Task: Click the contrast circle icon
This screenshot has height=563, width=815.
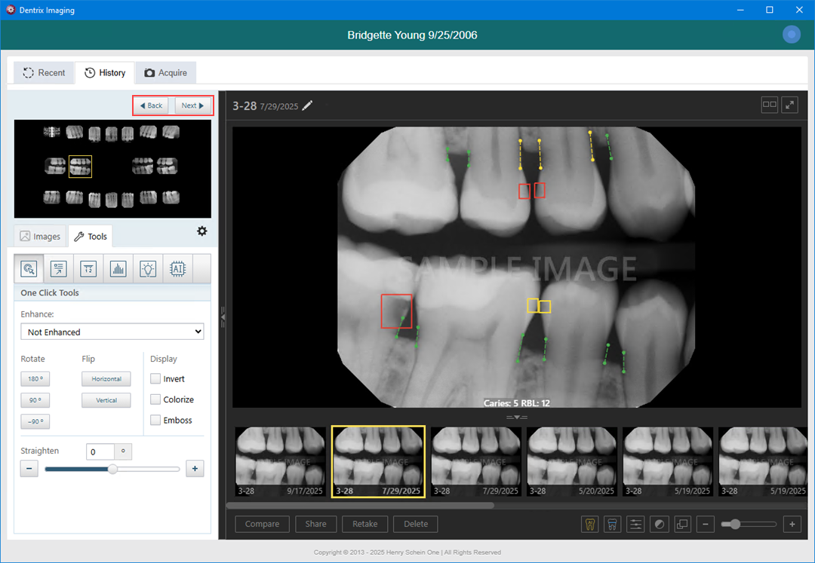Action: [x=659, y=524]
